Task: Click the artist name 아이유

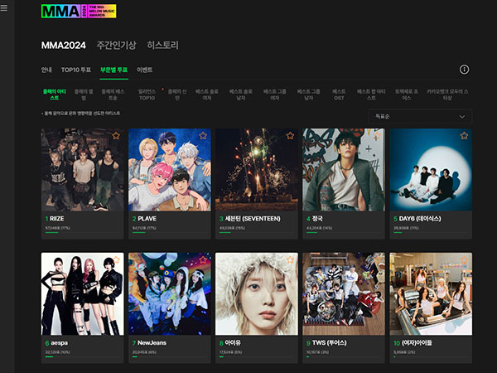Action: 233,343
